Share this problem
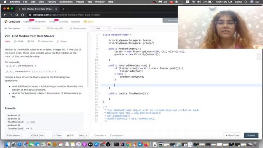 (62, 41)
